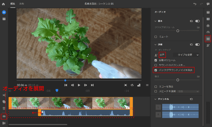Open the Transitions panel icon

click(208, 19)
